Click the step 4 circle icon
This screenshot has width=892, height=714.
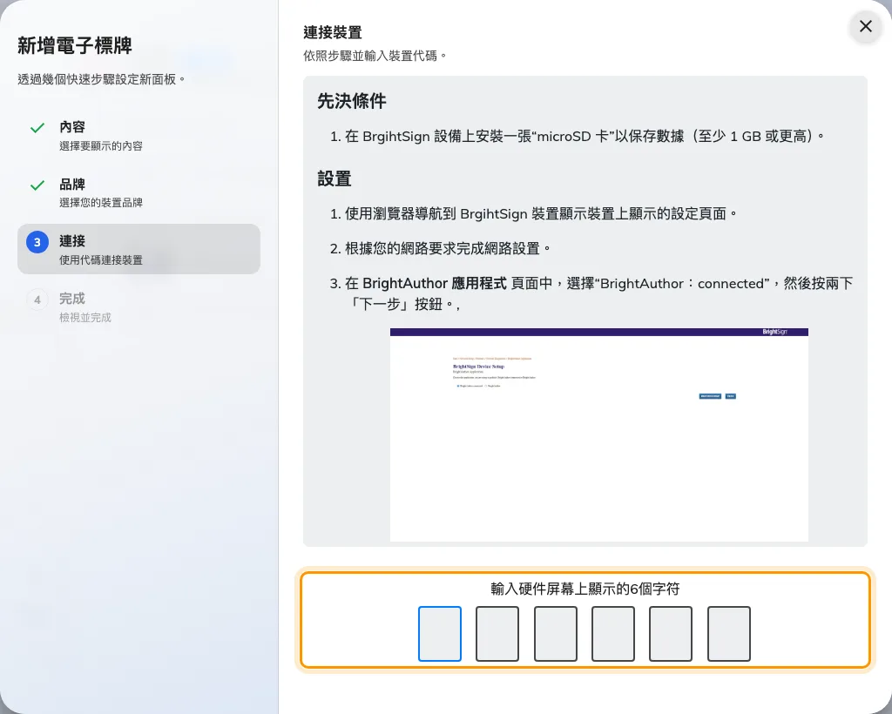pos(37,300)
